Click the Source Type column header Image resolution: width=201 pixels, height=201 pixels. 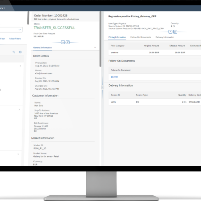pyautogui.click(x=142, y=95)
